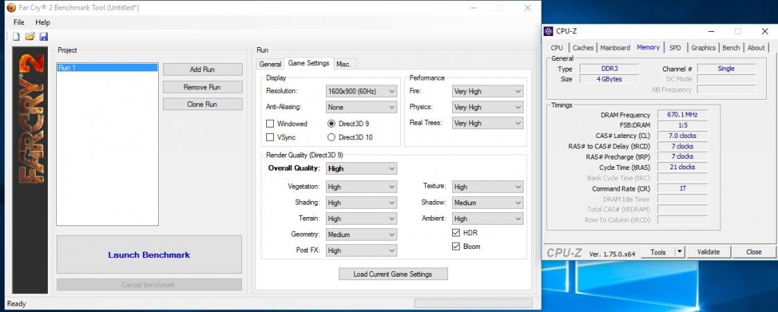The width and height of the screenshot is (778, 312).
Task: Select Run 1 in the Project list
Action: pyautogui.click(x=107, y=67)
